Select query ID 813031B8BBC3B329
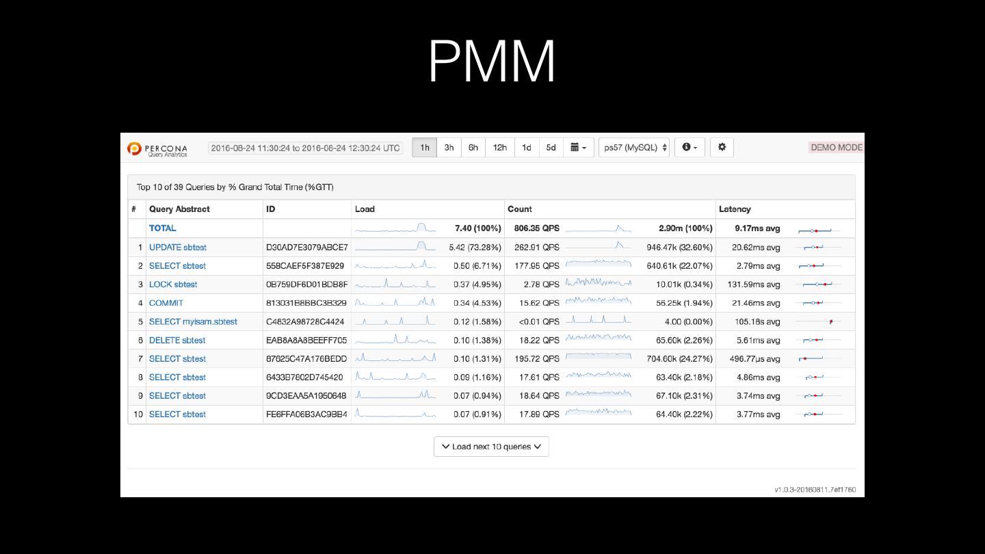The height and width of the screenshot is (554, 985). point(306,302)
